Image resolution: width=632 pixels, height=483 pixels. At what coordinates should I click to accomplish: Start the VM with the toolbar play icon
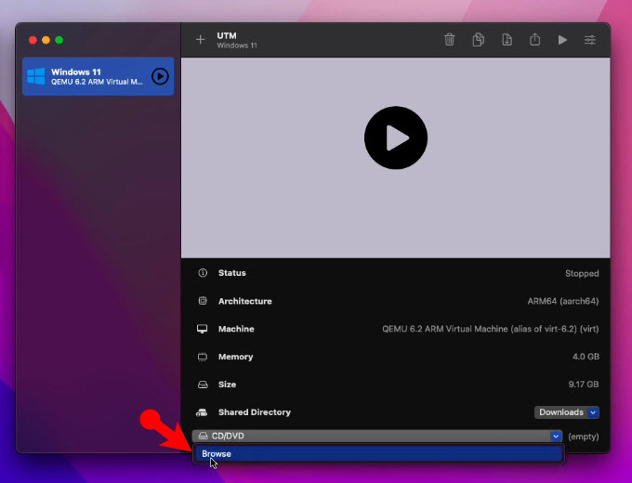point(562,40)
